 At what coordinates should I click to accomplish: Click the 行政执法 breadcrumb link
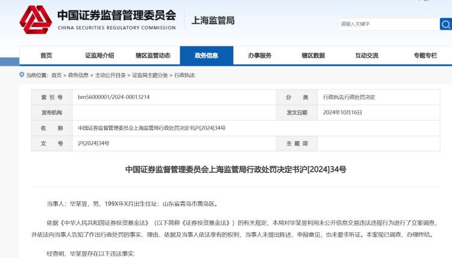[x=184, y=75]
